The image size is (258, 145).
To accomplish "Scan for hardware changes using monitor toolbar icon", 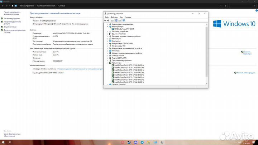I will pyautogui.click(x=124, y=20).
